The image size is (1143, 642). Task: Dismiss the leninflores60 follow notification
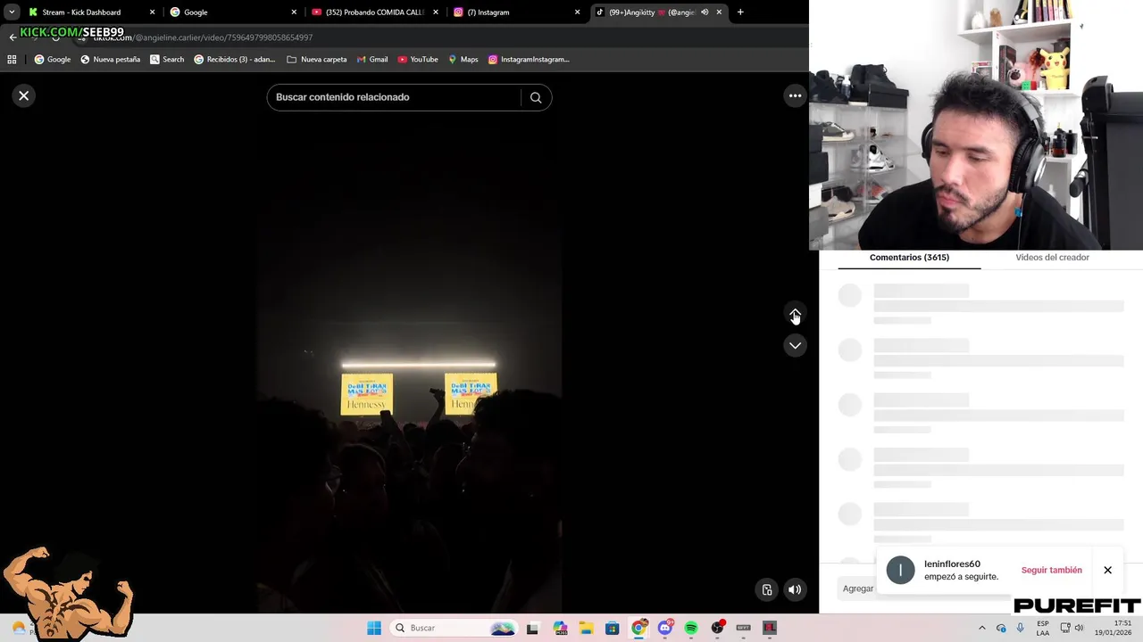[x=1107, y=570]
